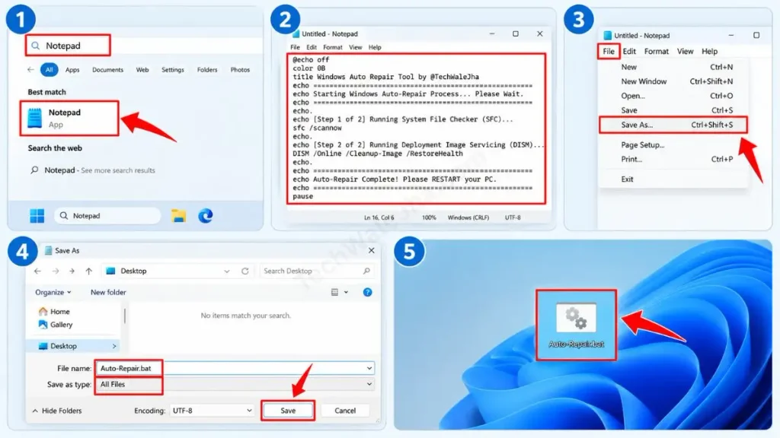Open File Explorer from the taskbar
The height and width of the screenshot is (438, 780).
pos(178,216)
